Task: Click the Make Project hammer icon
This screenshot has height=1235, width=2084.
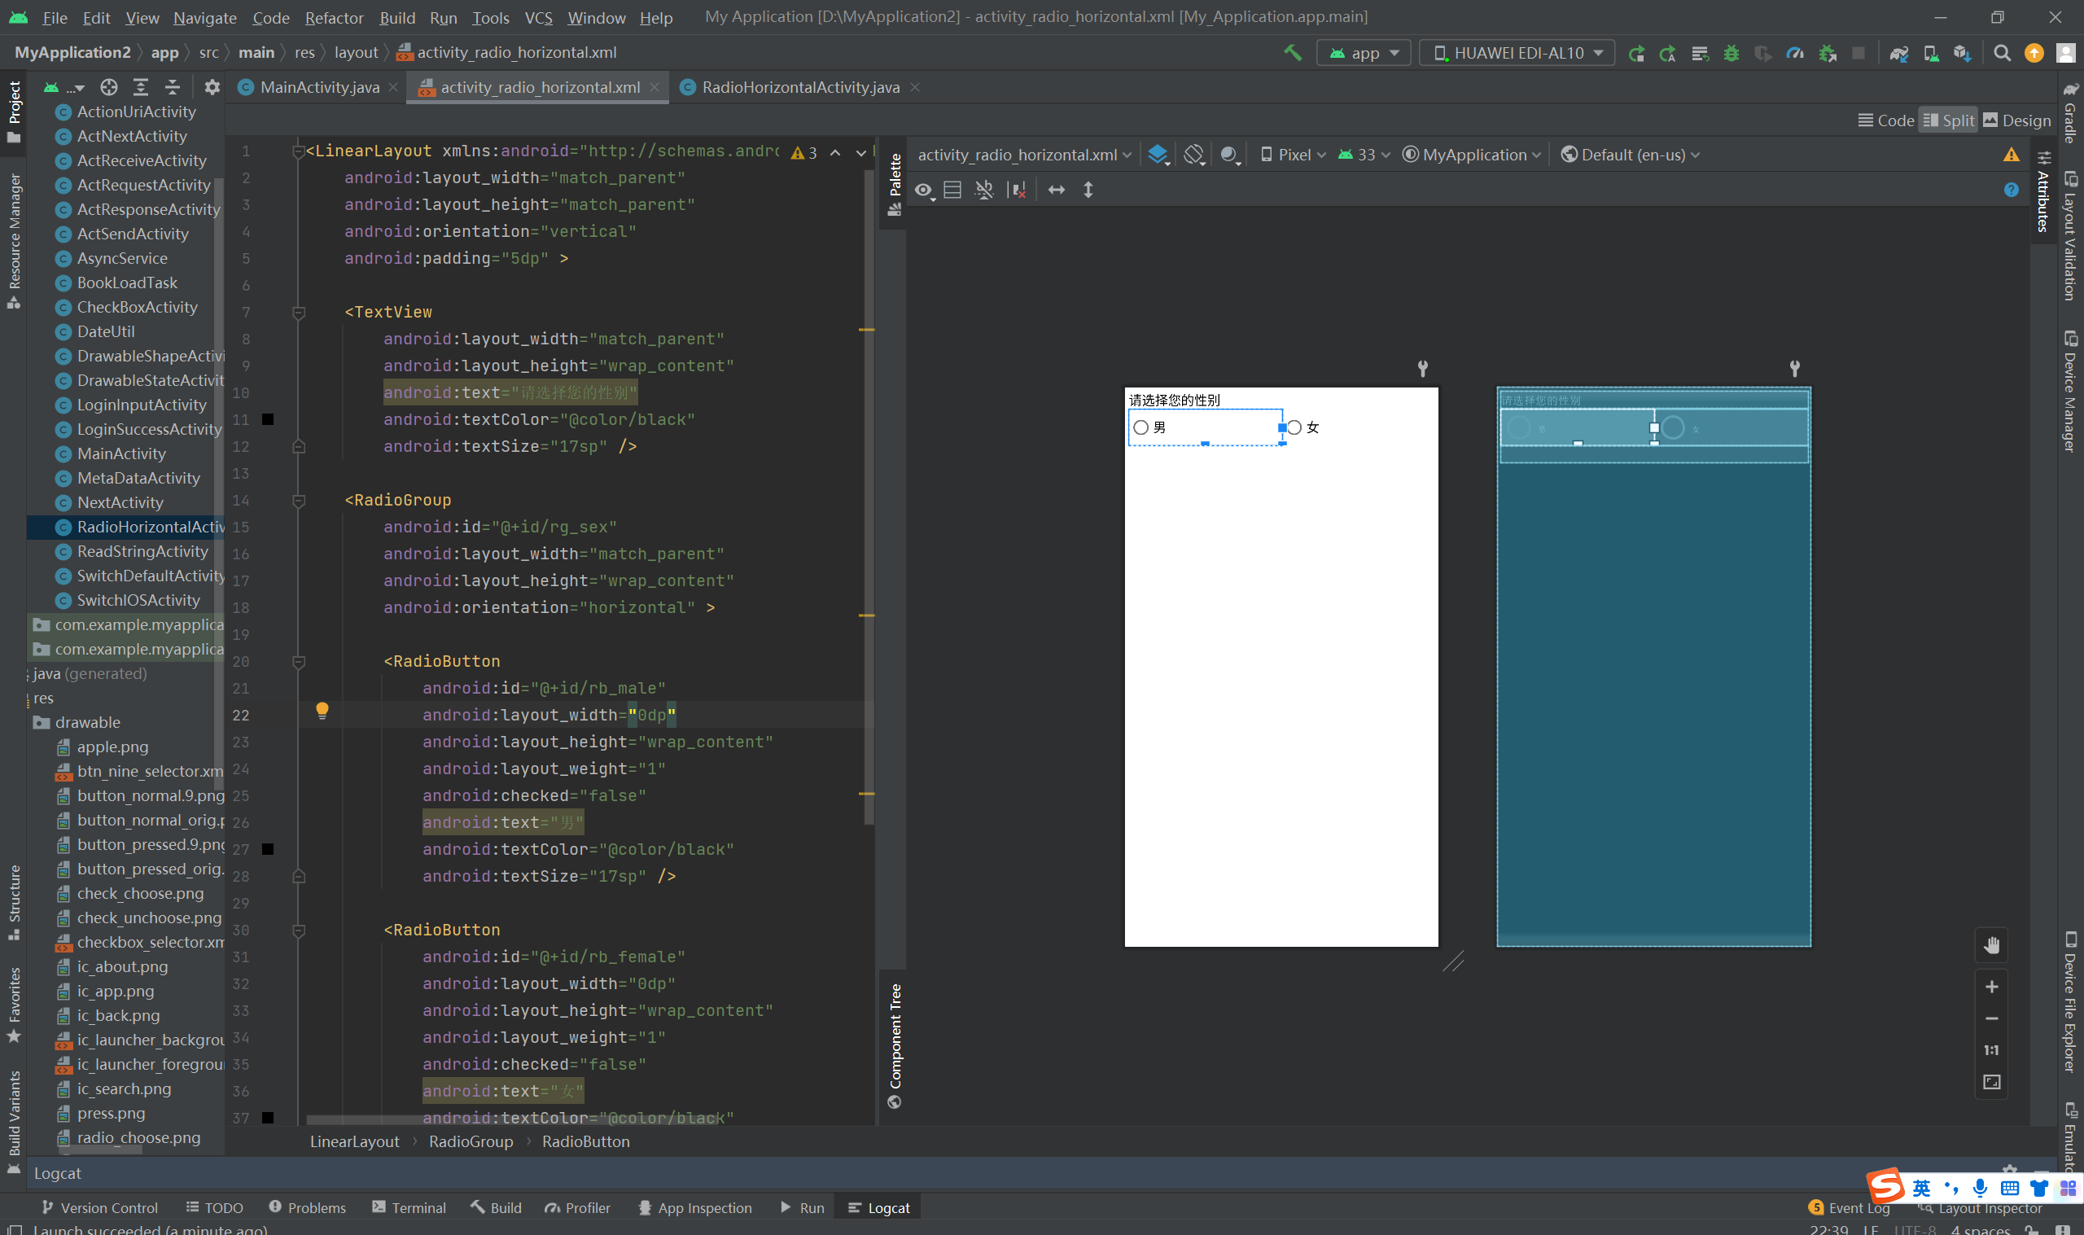Action: coord(1292,52)
